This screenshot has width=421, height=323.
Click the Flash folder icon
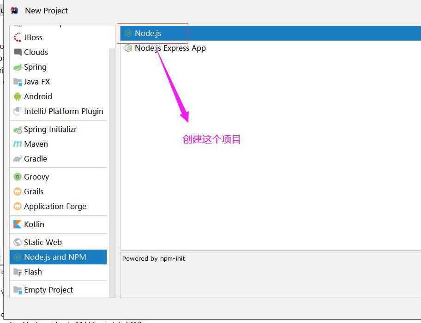[18, 272]
